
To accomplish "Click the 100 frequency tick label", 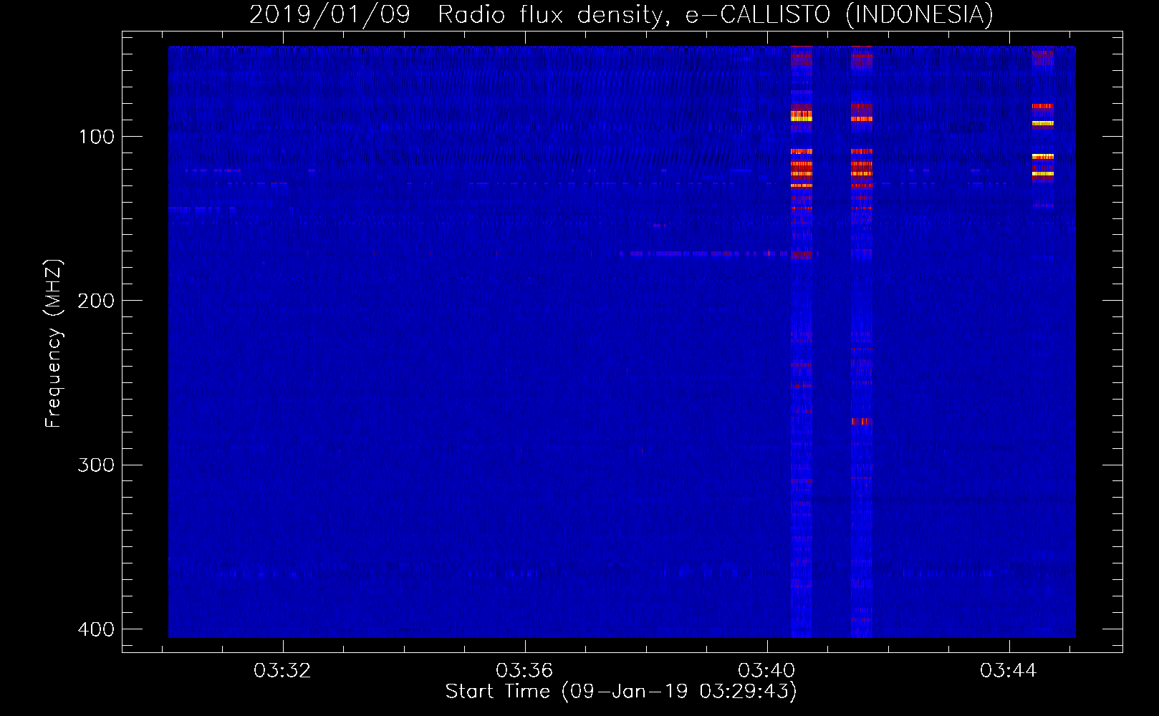I will coord(96,137).
